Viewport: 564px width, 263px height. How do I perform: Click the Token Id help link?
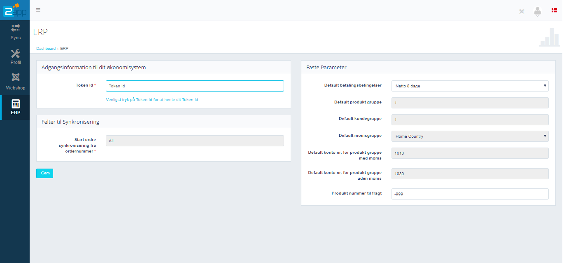point(153,100)
